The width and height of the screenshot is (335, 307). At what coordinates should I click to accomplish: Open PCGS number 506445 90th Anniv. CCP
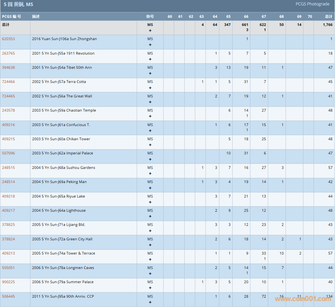tap(8, 296)
